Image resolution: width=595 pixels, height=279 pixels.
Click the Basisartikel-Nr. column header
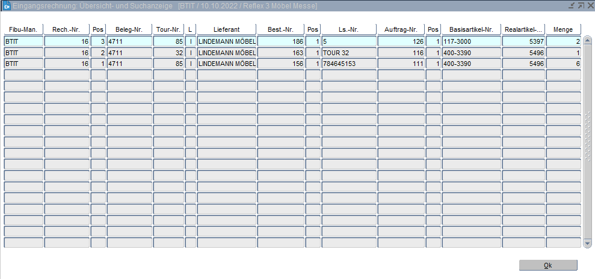(471, 29)
